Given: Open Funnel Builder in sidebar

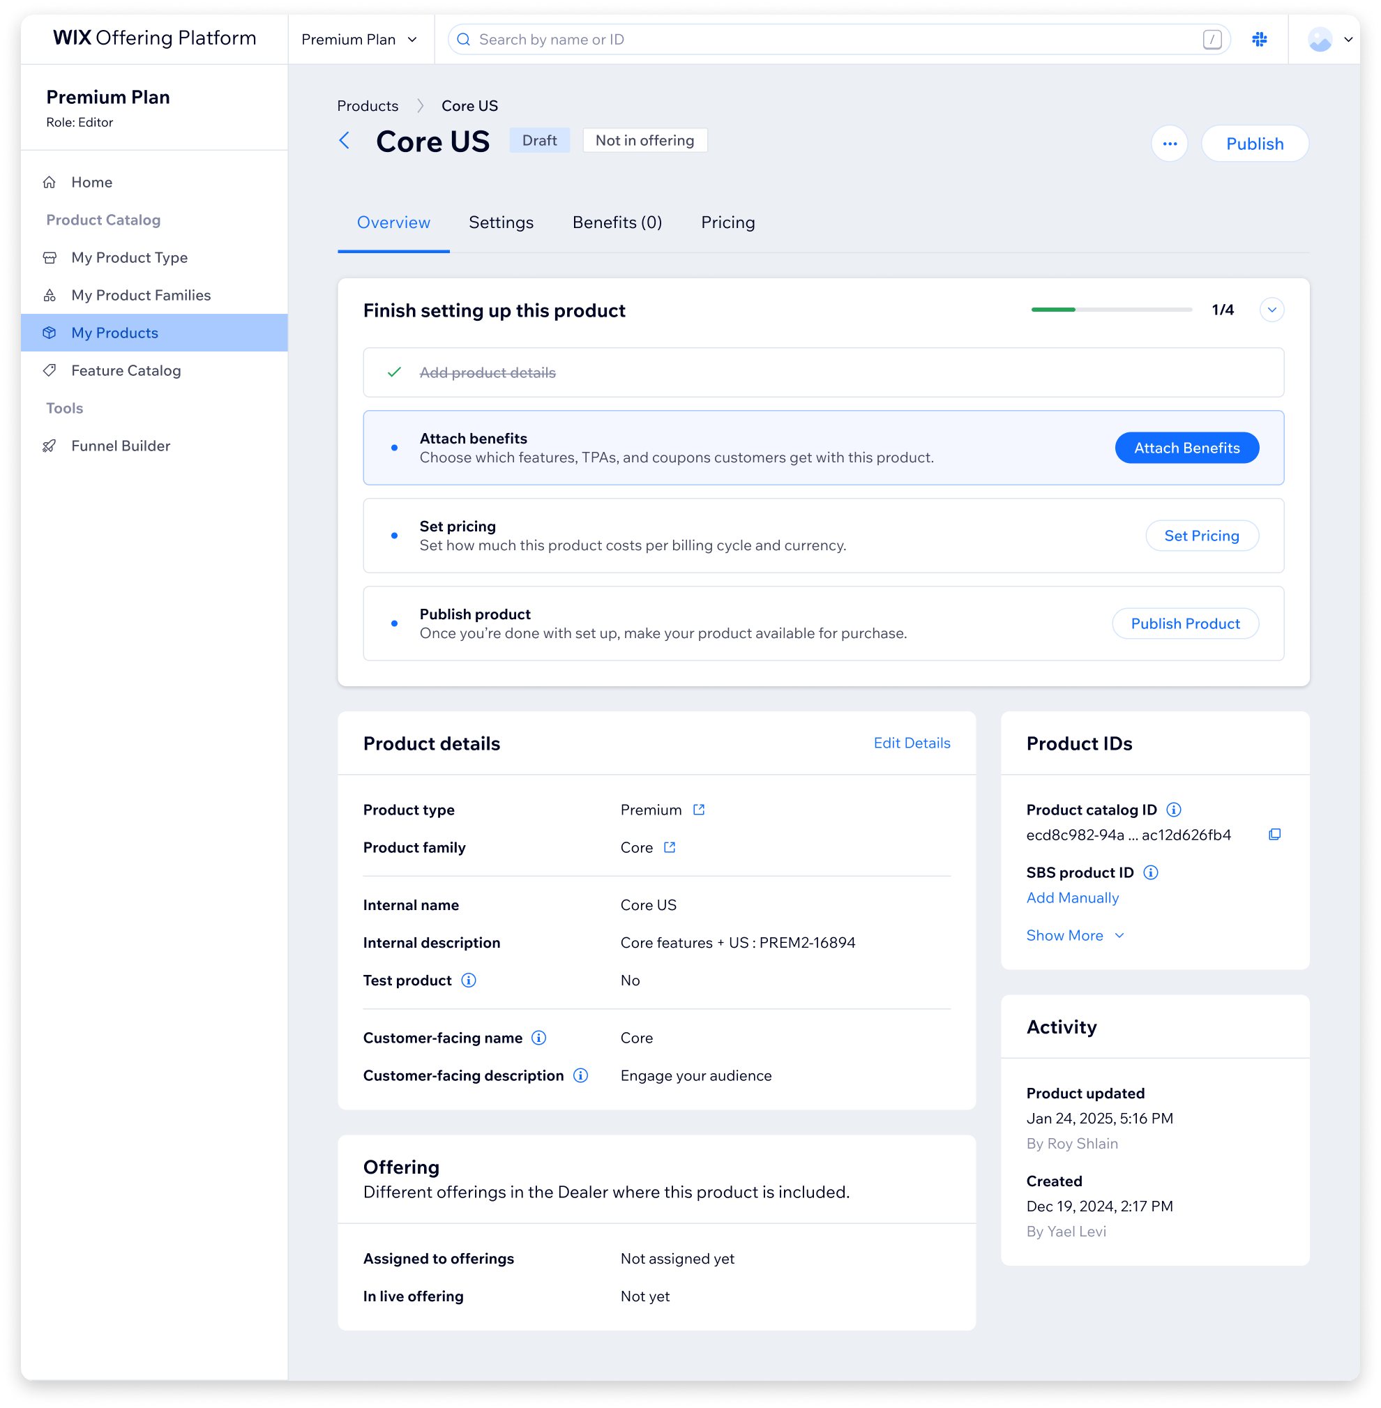Looking at the screenshot, I should [155, 446].
